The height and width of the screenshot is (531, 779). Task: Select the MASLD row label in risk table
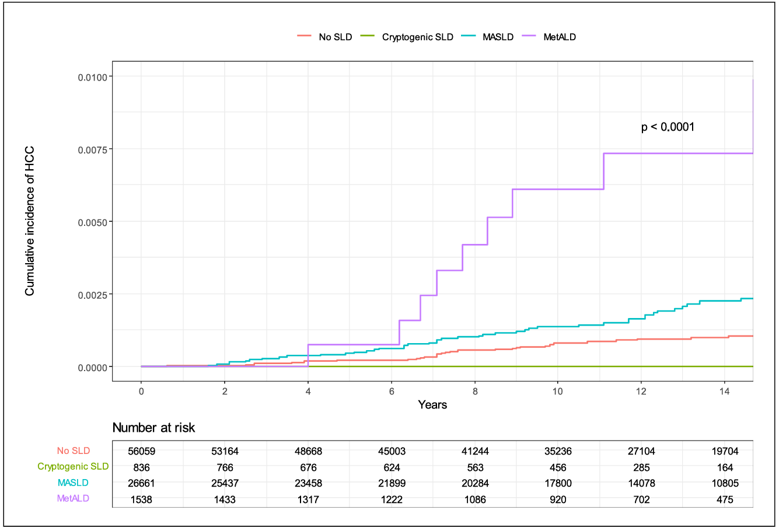(x=74, y=483)
